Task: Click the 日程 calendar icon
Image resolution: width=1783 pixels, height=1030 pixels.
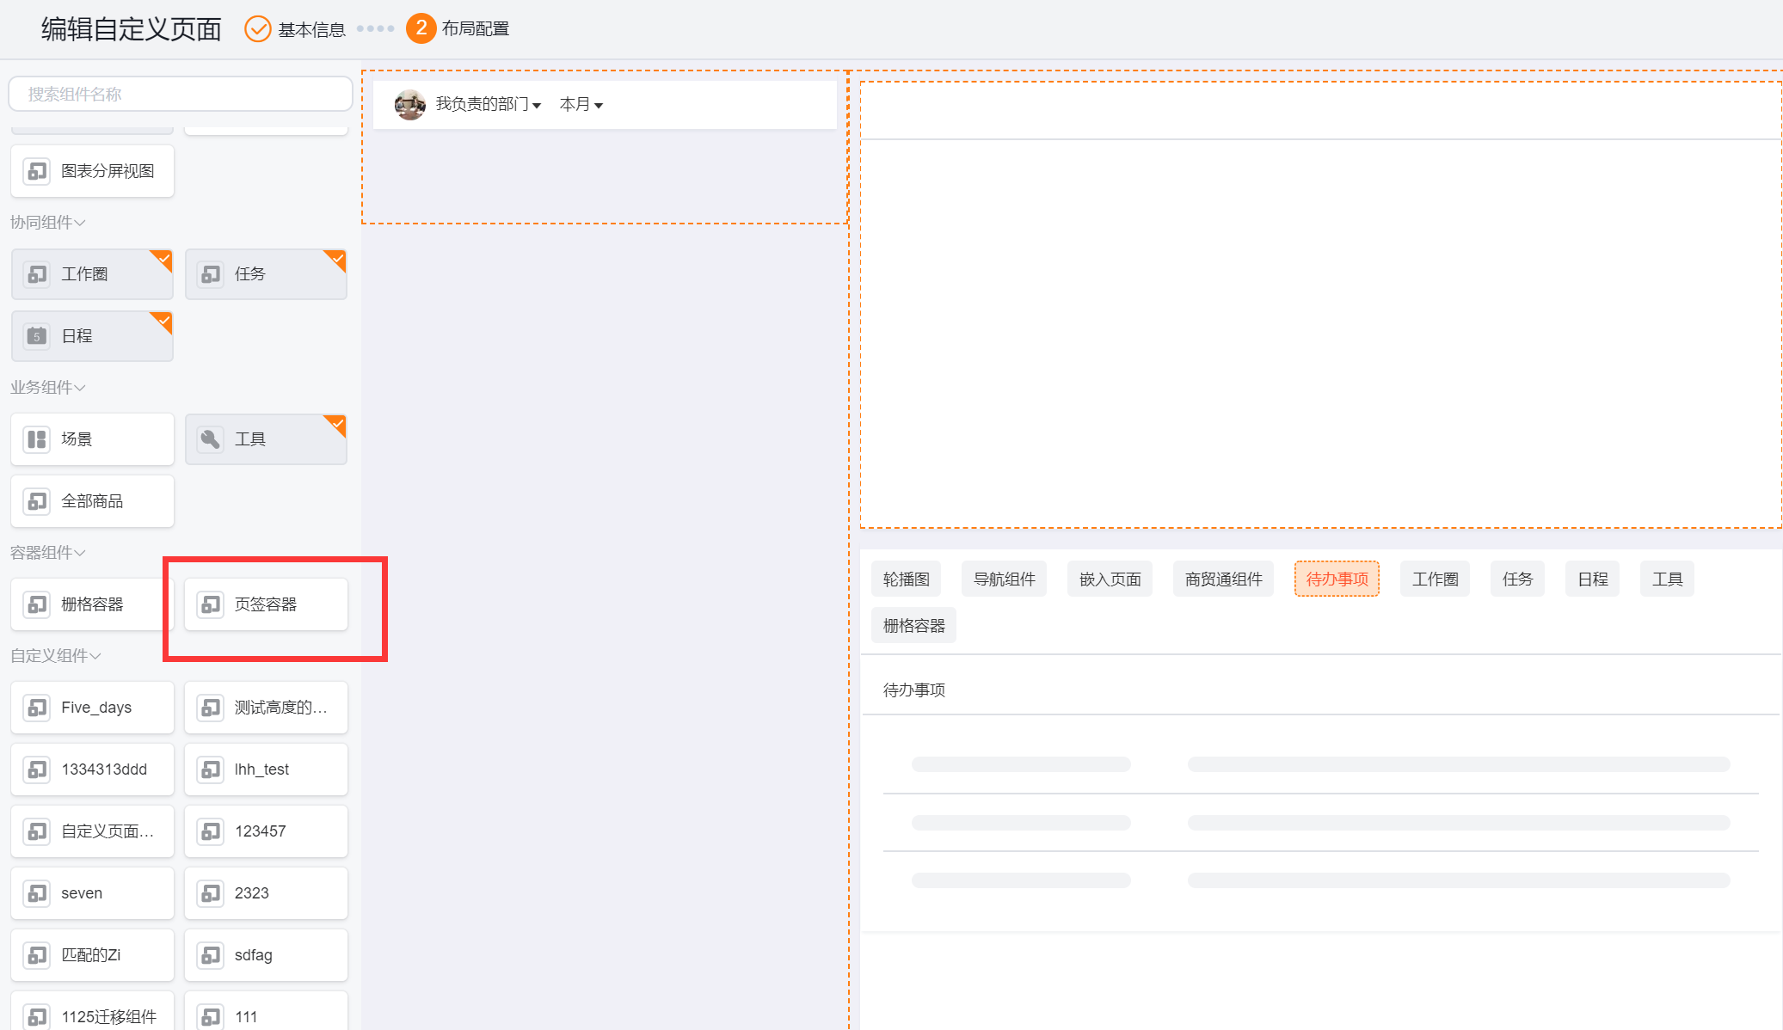Action: 36,336
